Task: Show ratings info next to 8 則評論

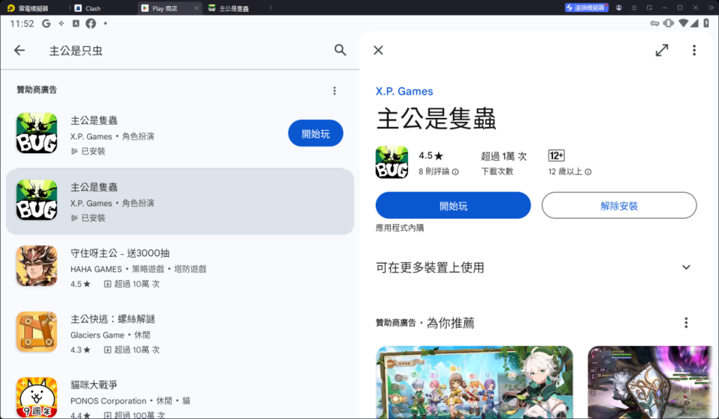Action: point(455,172)
